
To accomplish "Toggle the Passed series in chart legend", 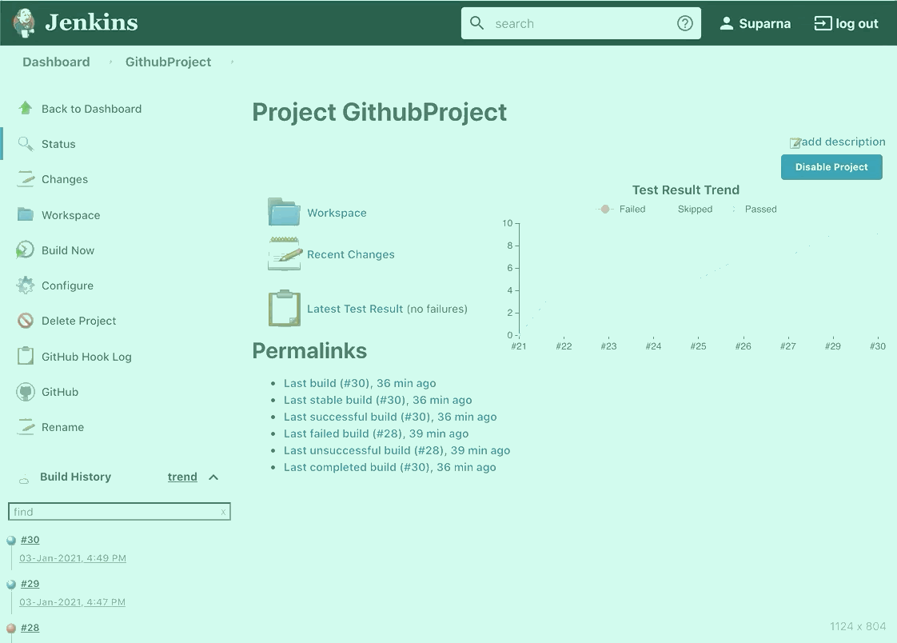I will (755, 209).
